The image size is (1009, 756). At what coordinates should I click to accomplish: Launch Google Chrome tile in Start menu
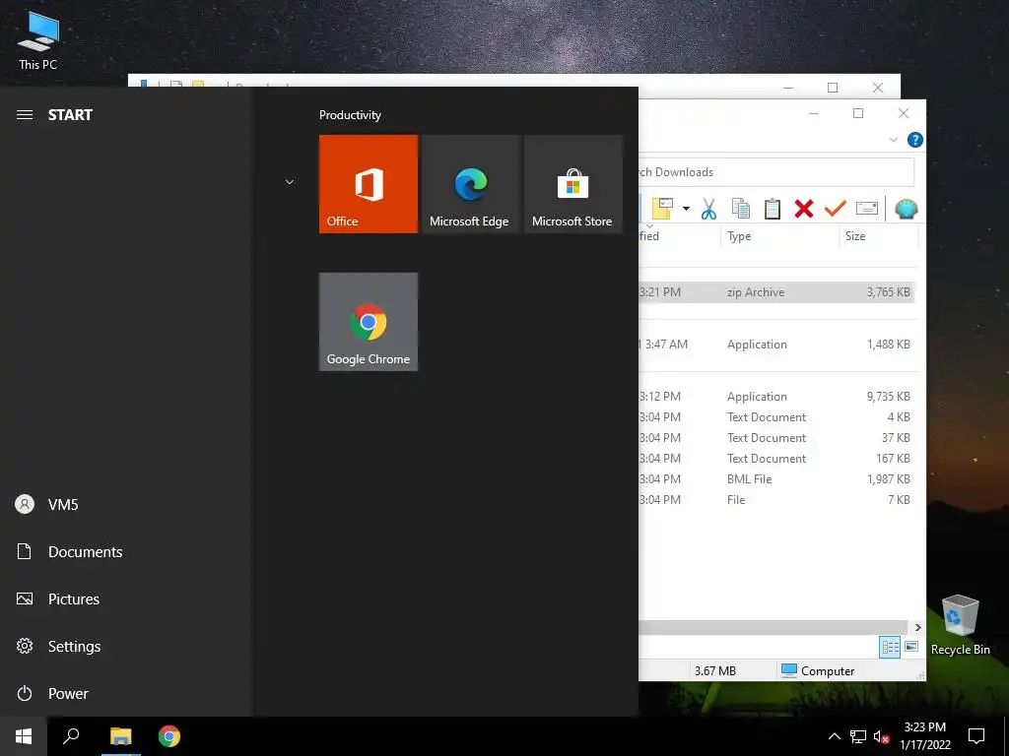(369, 322)
